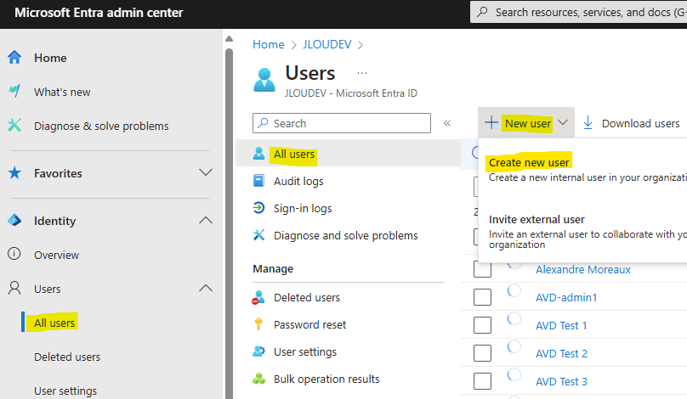Open user AVD-admin1

click(566, 297)
